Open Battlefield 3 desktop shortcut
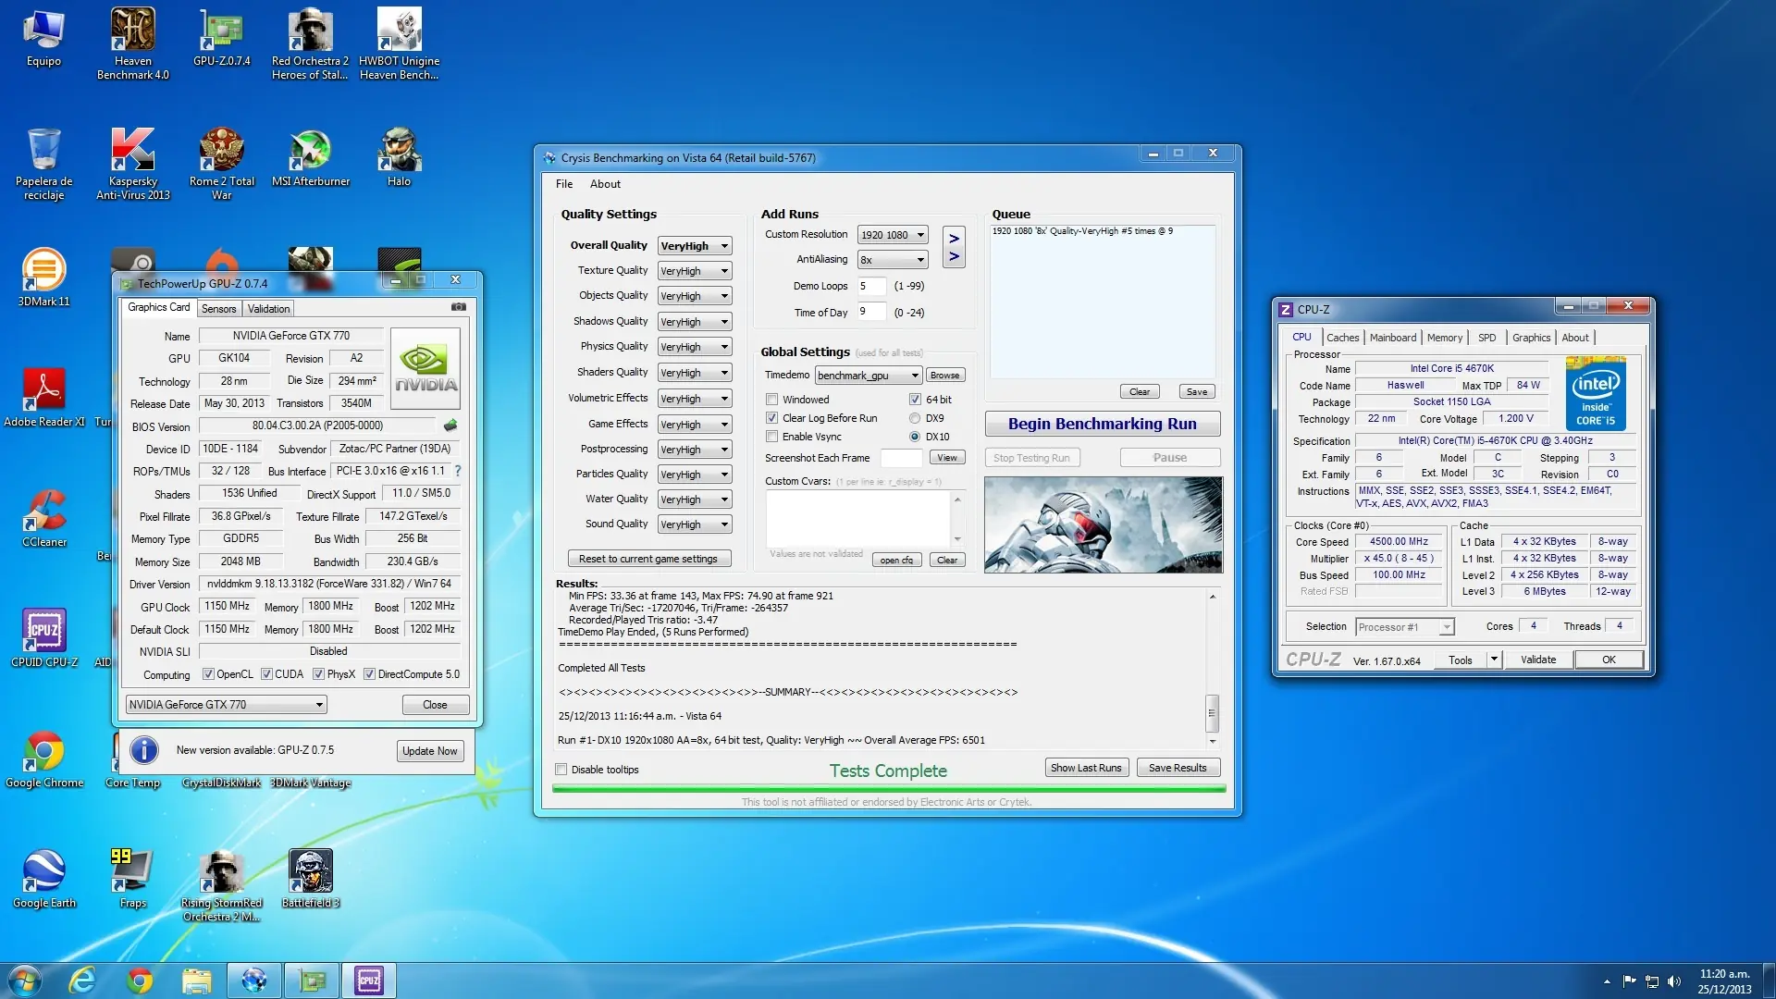The image size is (1776, 999). [x=311, y=879]
